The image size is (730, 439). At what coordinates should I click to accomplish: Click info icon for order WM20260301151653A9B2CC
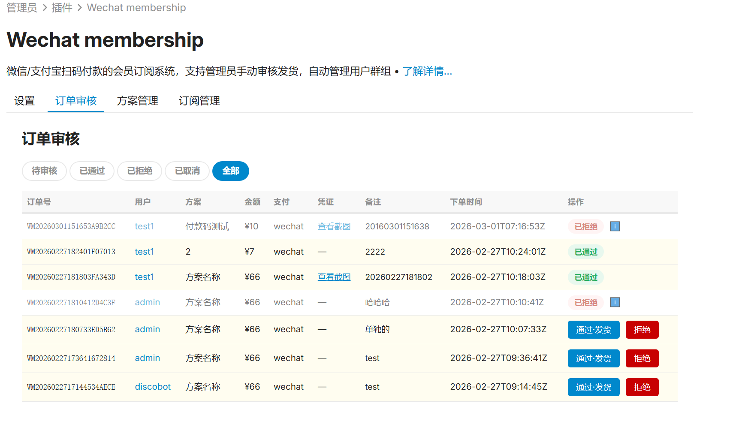tap(615, 226)
